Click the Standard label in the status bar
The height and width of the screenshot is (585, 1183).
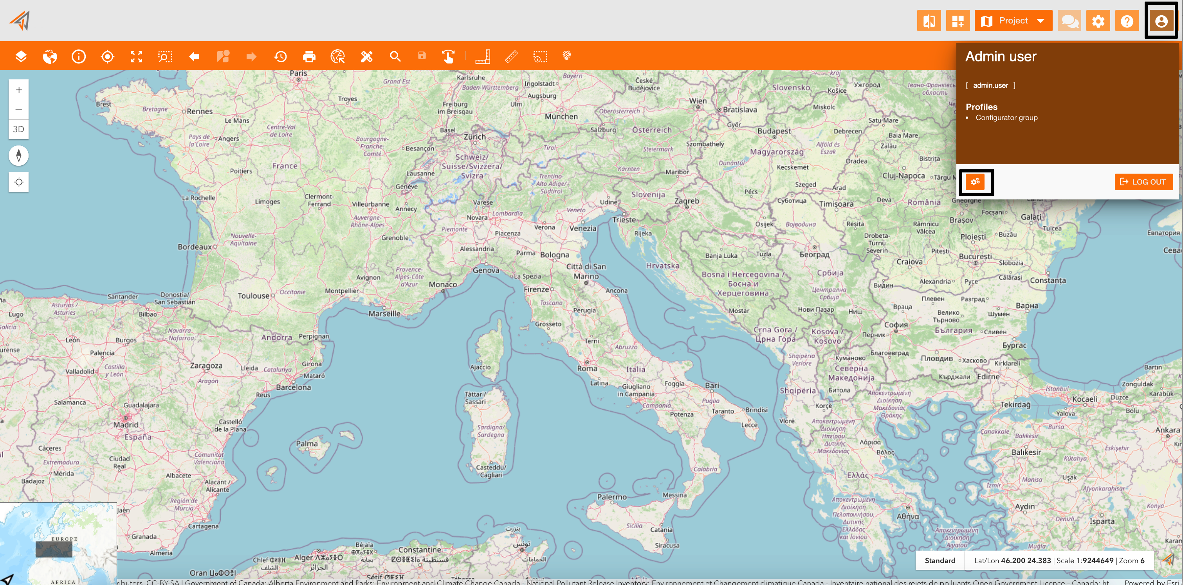(x=940, y=560)
